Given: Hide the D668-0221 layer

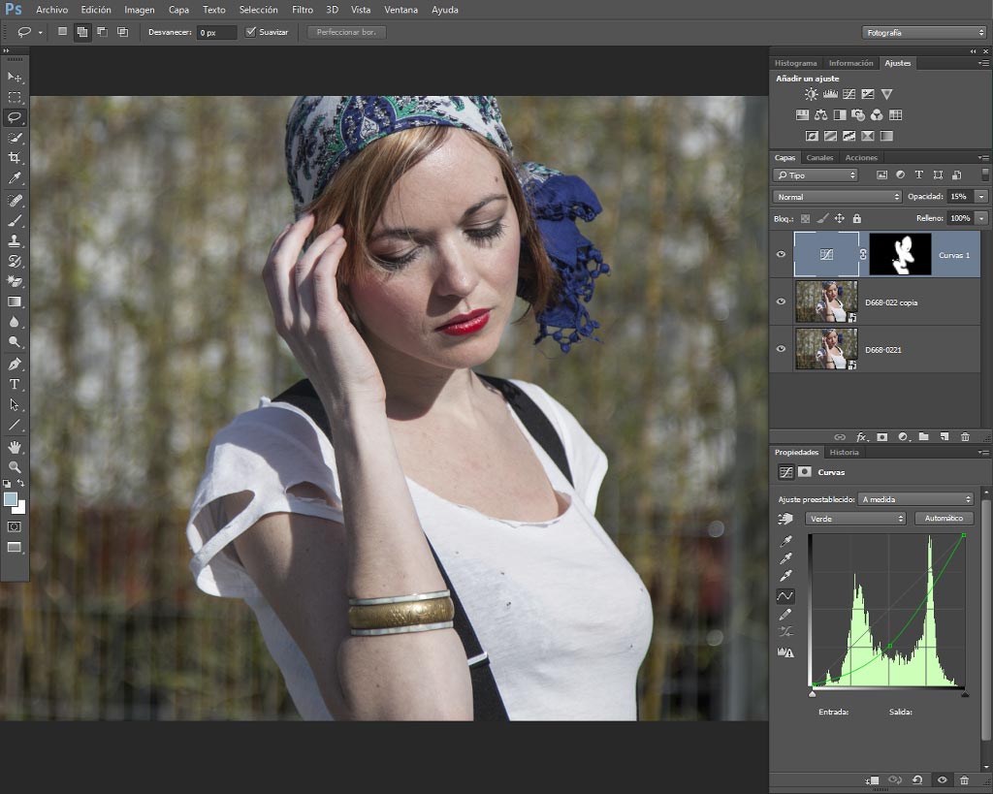Looking at the screenshot, I should (781, 349).
